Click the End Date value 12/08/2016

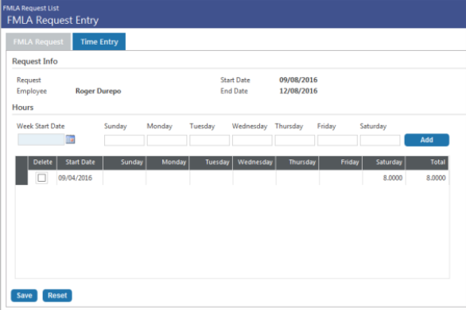[298, 91]
